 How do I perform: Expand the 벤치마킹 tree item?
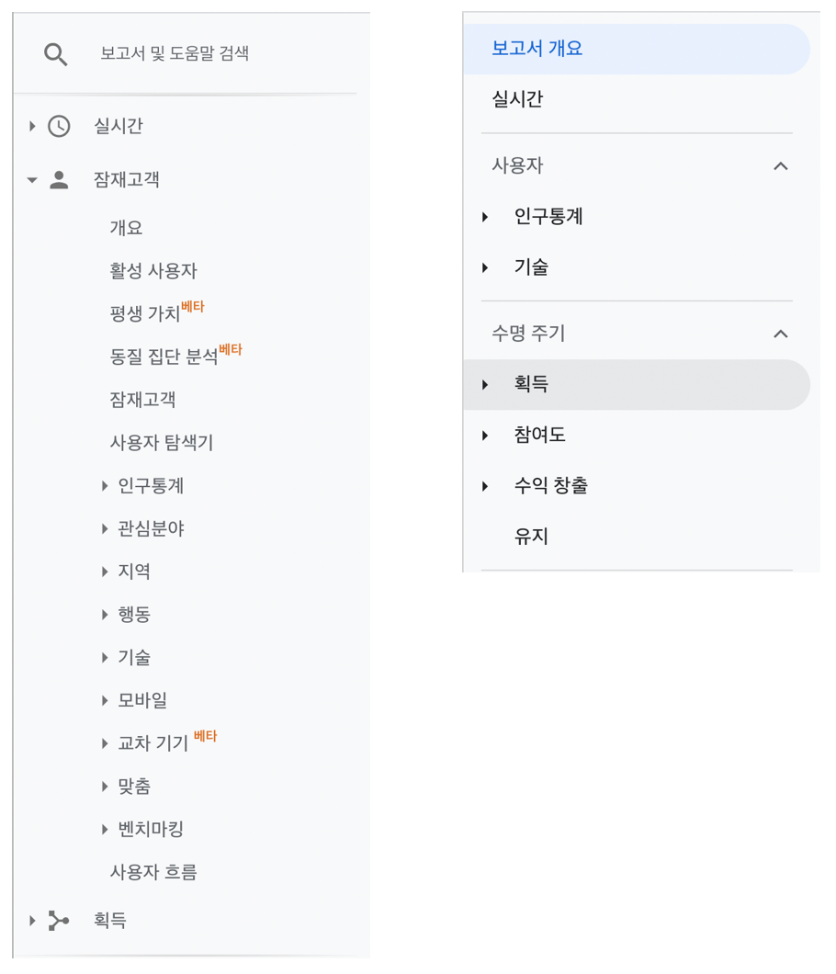pyautogui.click(x=106, y=829)
